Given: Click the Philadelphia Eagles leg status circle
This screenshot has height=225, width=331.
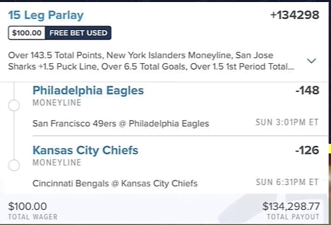Looking at the screenshot, I should pos(15,105).
